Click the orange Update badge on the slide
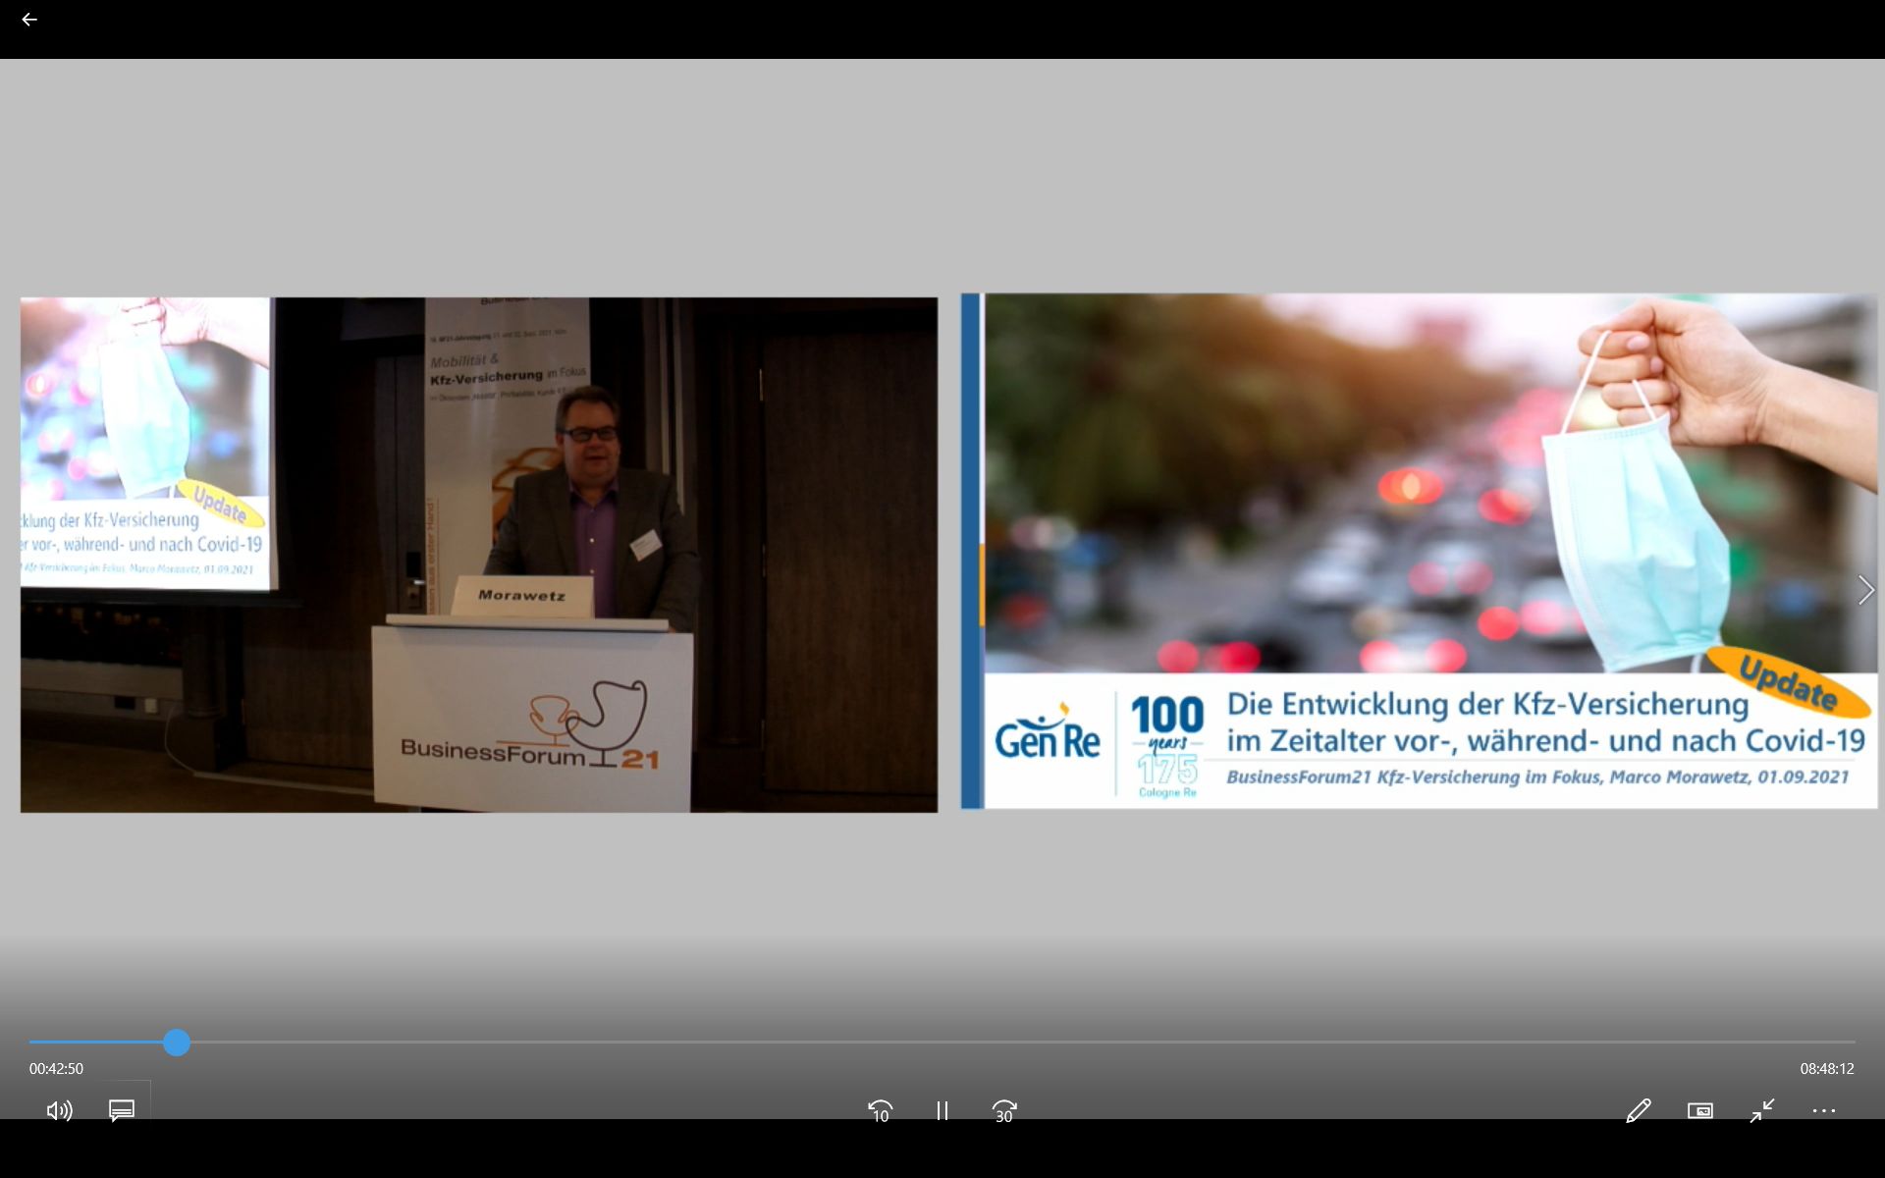 pyautogui.click(x=1788, y=681)
